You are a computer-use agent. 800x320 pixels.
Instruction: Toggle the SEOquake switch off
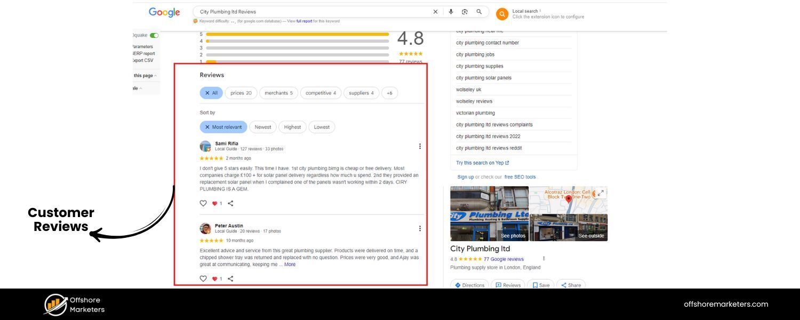tap(154, 35)
